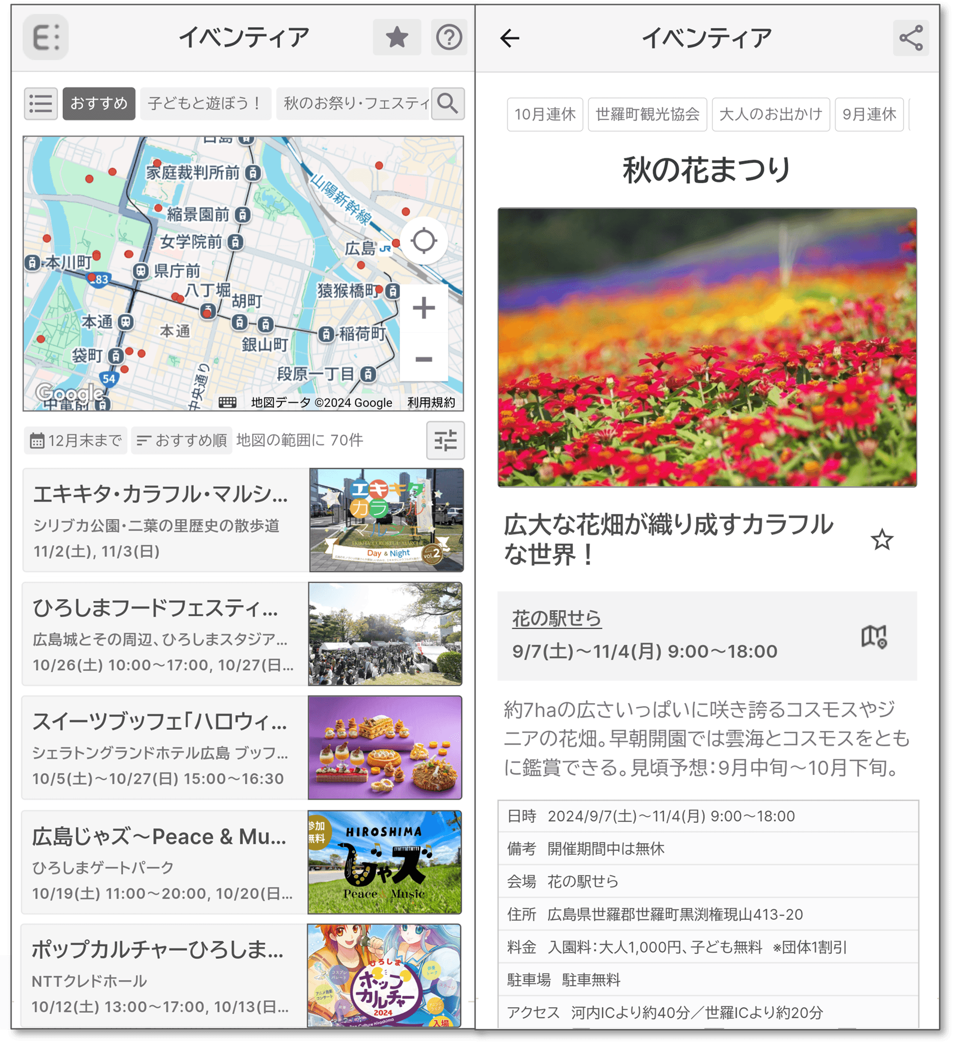Open the 12月末まで date filter
953x1043 pixels.
tap(76, 440)
